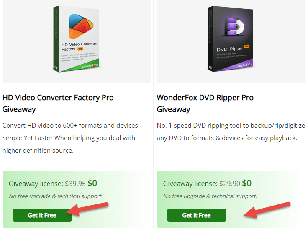The height and width of the screenshot is (229, 308).
Task: Click the WonderFox logo on the green box corner
Action: (90, 66)
